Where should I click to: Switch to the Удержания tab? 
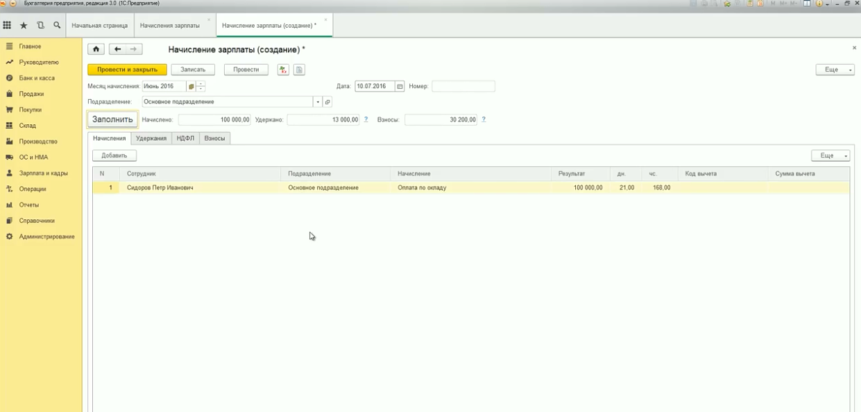point(151,138)
